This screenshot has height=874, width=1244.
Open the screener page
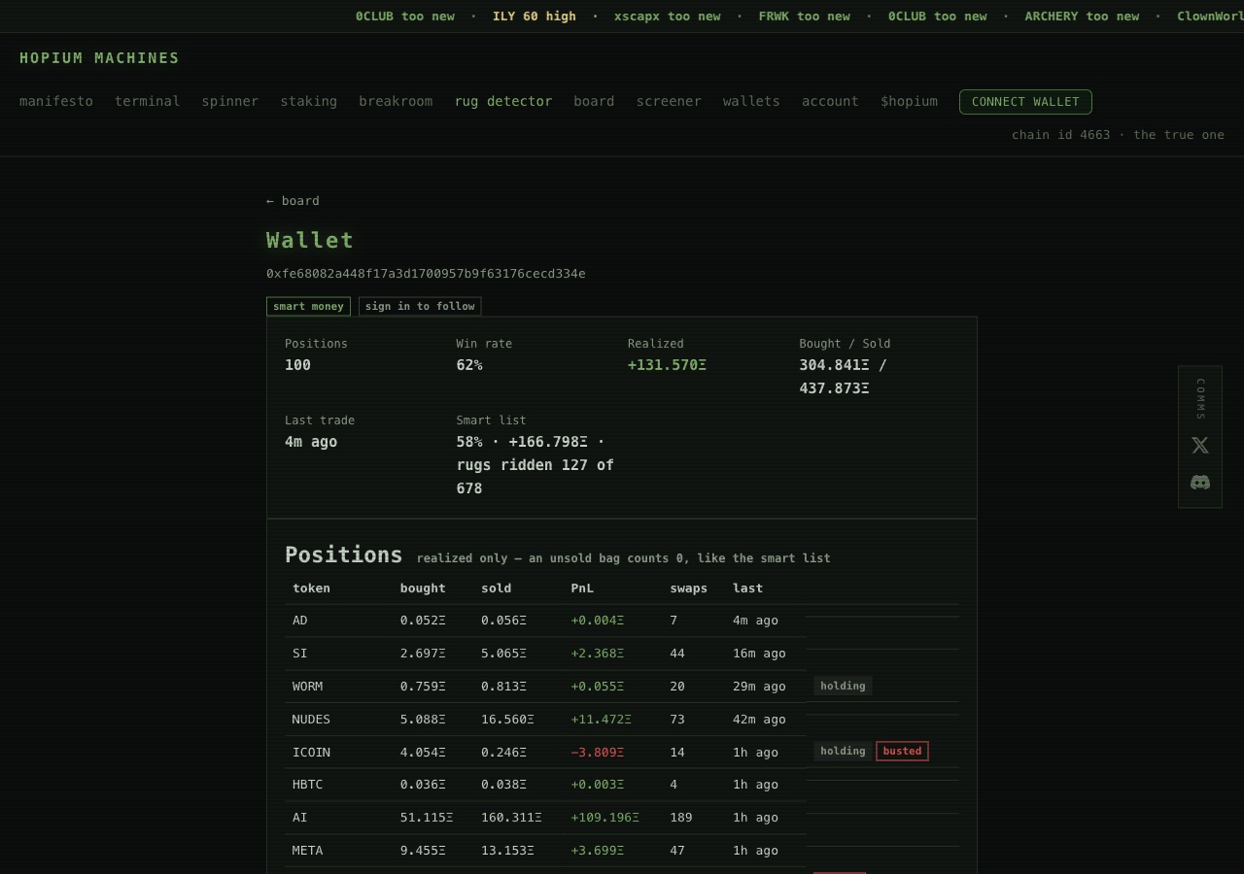coord(669,101)
